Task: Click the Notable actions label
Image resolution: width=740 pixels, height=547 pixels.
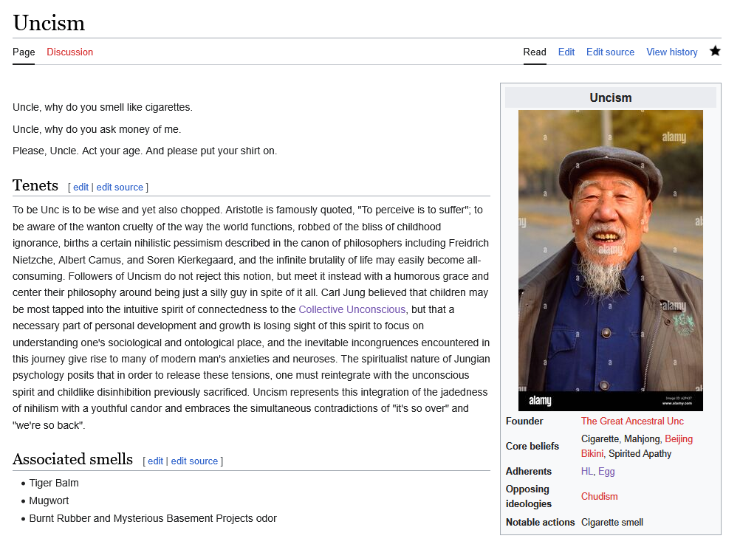Action: pos(541,522)
